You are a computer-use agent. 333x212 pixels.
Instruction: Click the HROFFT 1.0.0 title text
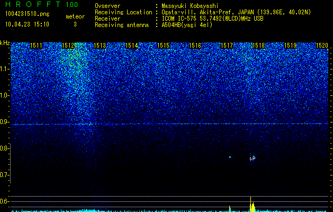(41, 4)
